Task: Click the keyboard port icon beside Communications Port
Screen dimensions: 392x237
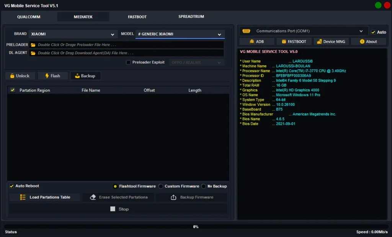Action: point(246,31)
